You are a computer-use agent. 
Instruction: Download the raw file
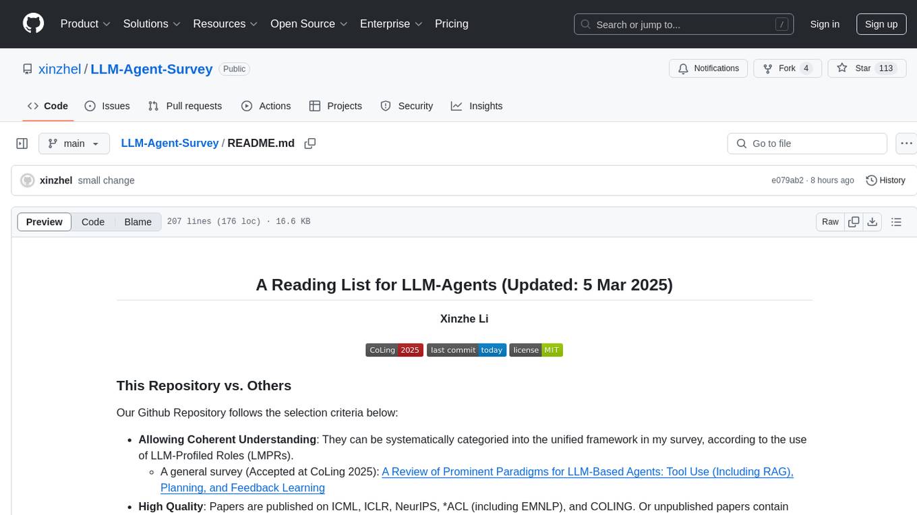point(872,222)
